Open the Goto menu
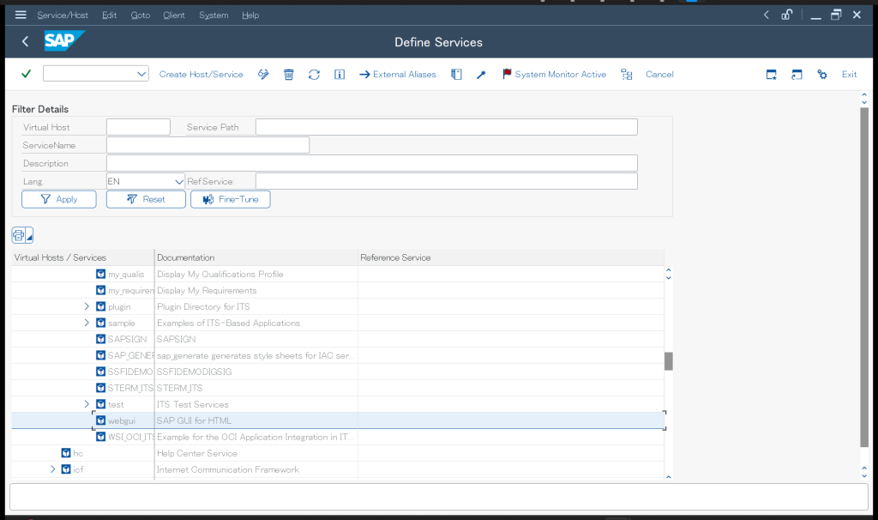 pos(140,15)
